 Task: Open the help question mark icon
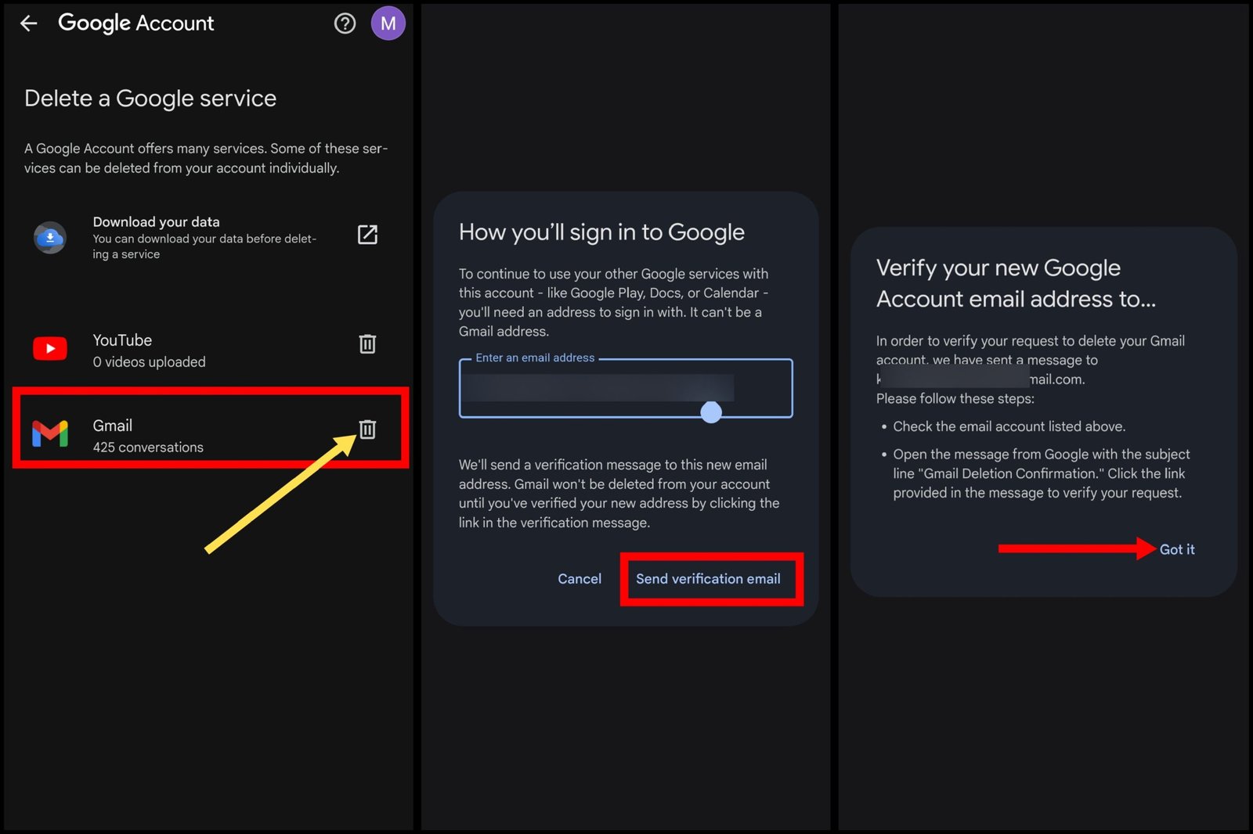tap(345, 23)
